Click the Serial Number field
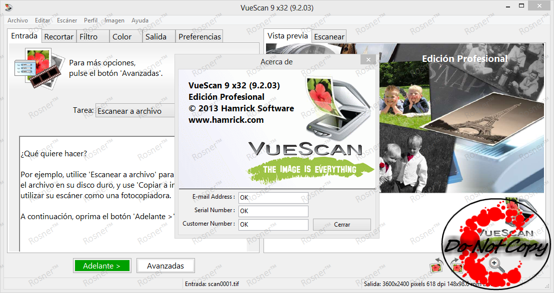 coord(273,211)
